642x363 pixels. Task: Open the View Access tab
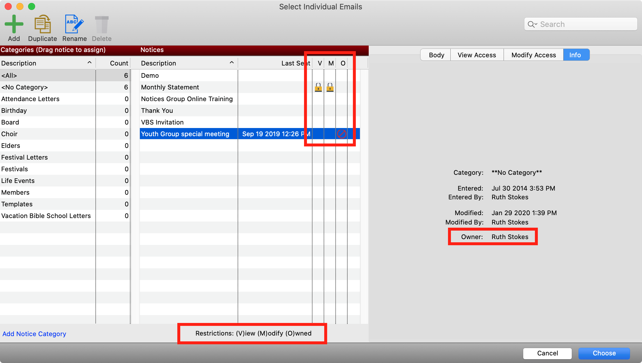click(x=477, y=55)
